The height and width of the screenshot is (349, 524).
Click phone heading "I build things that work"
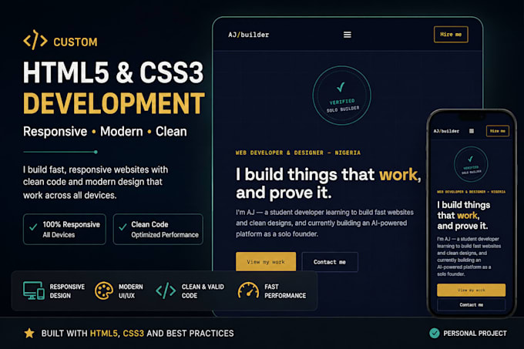(x=464, y=215)
